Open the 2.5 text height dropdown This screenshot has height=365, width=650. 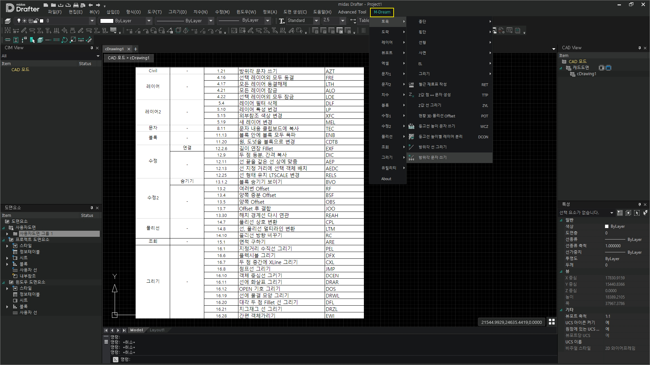click(343, 21)
